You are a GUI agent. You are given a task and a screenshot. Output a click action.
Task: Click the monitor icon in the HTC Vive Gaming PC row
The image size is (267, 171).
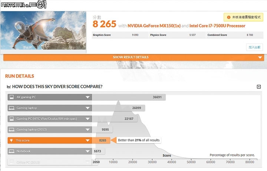[x=11, y=119]
